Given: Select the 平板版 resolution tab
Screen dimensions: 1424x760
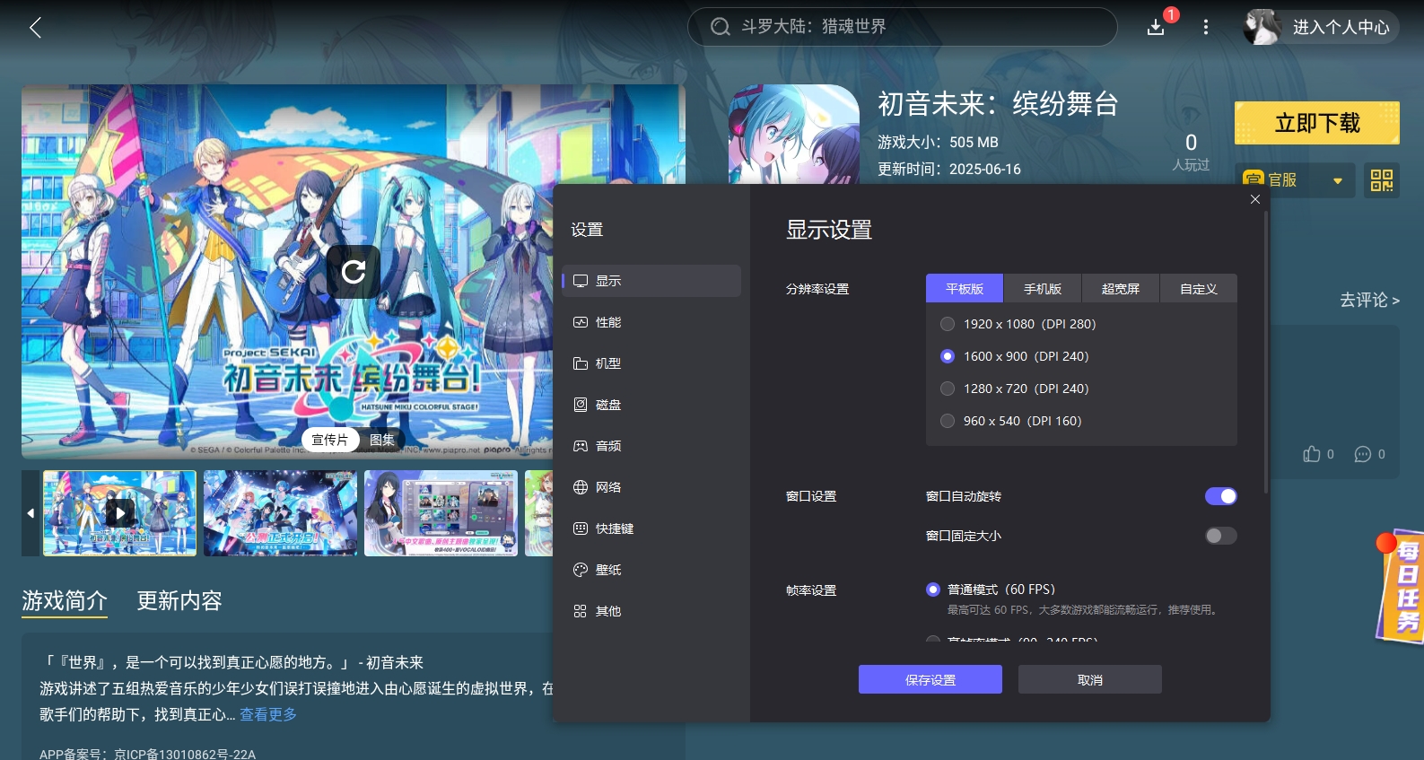Looking at the screenshot, I should (x=965, y=289).
